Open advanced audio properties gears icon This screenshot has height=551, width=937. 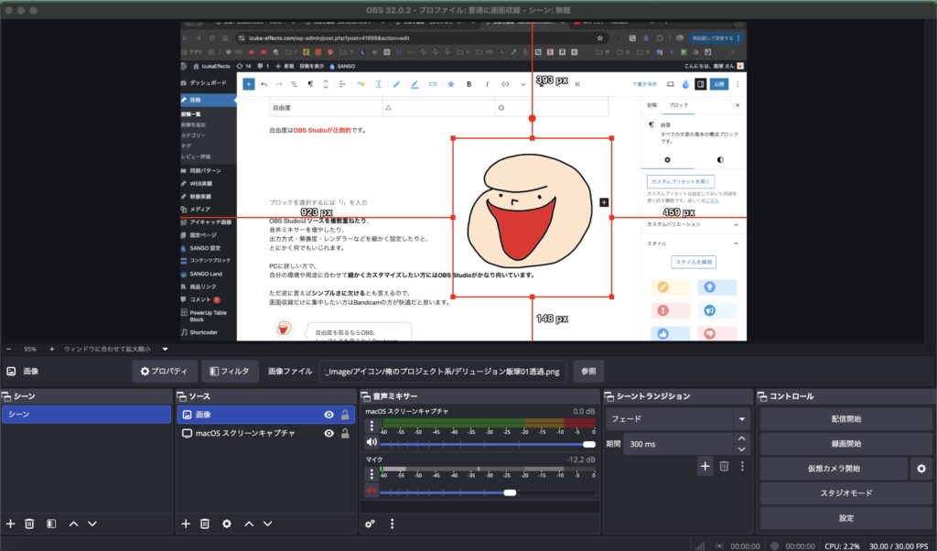(x=371, y=524)
